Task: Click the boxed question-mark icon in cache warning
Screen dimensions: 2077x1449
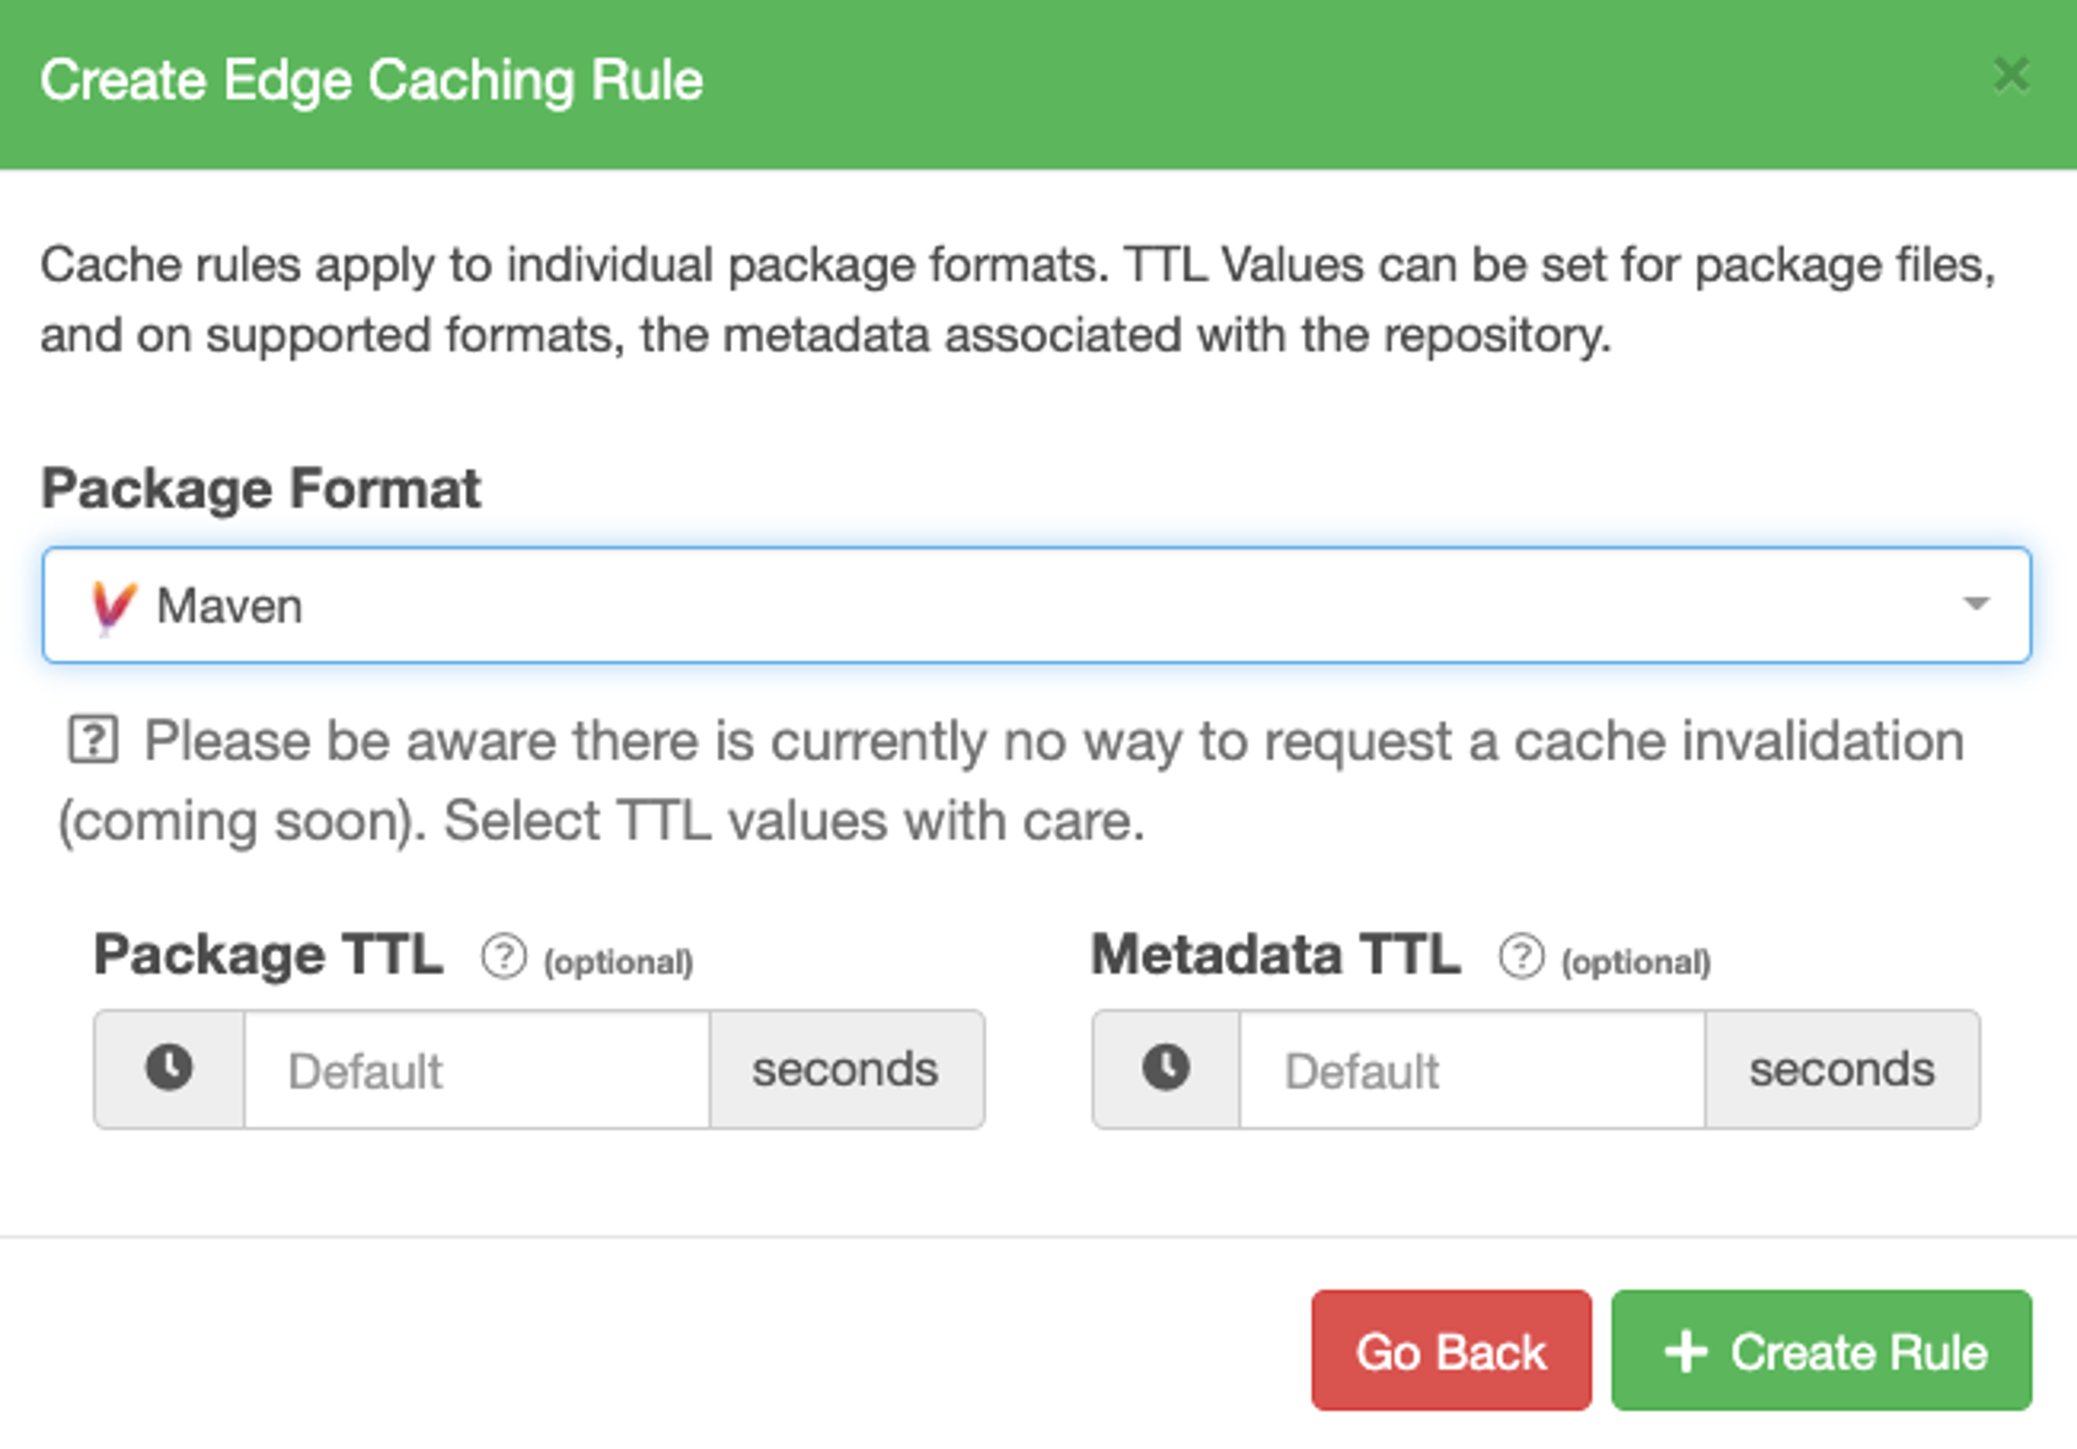Action: click(93, 740)
